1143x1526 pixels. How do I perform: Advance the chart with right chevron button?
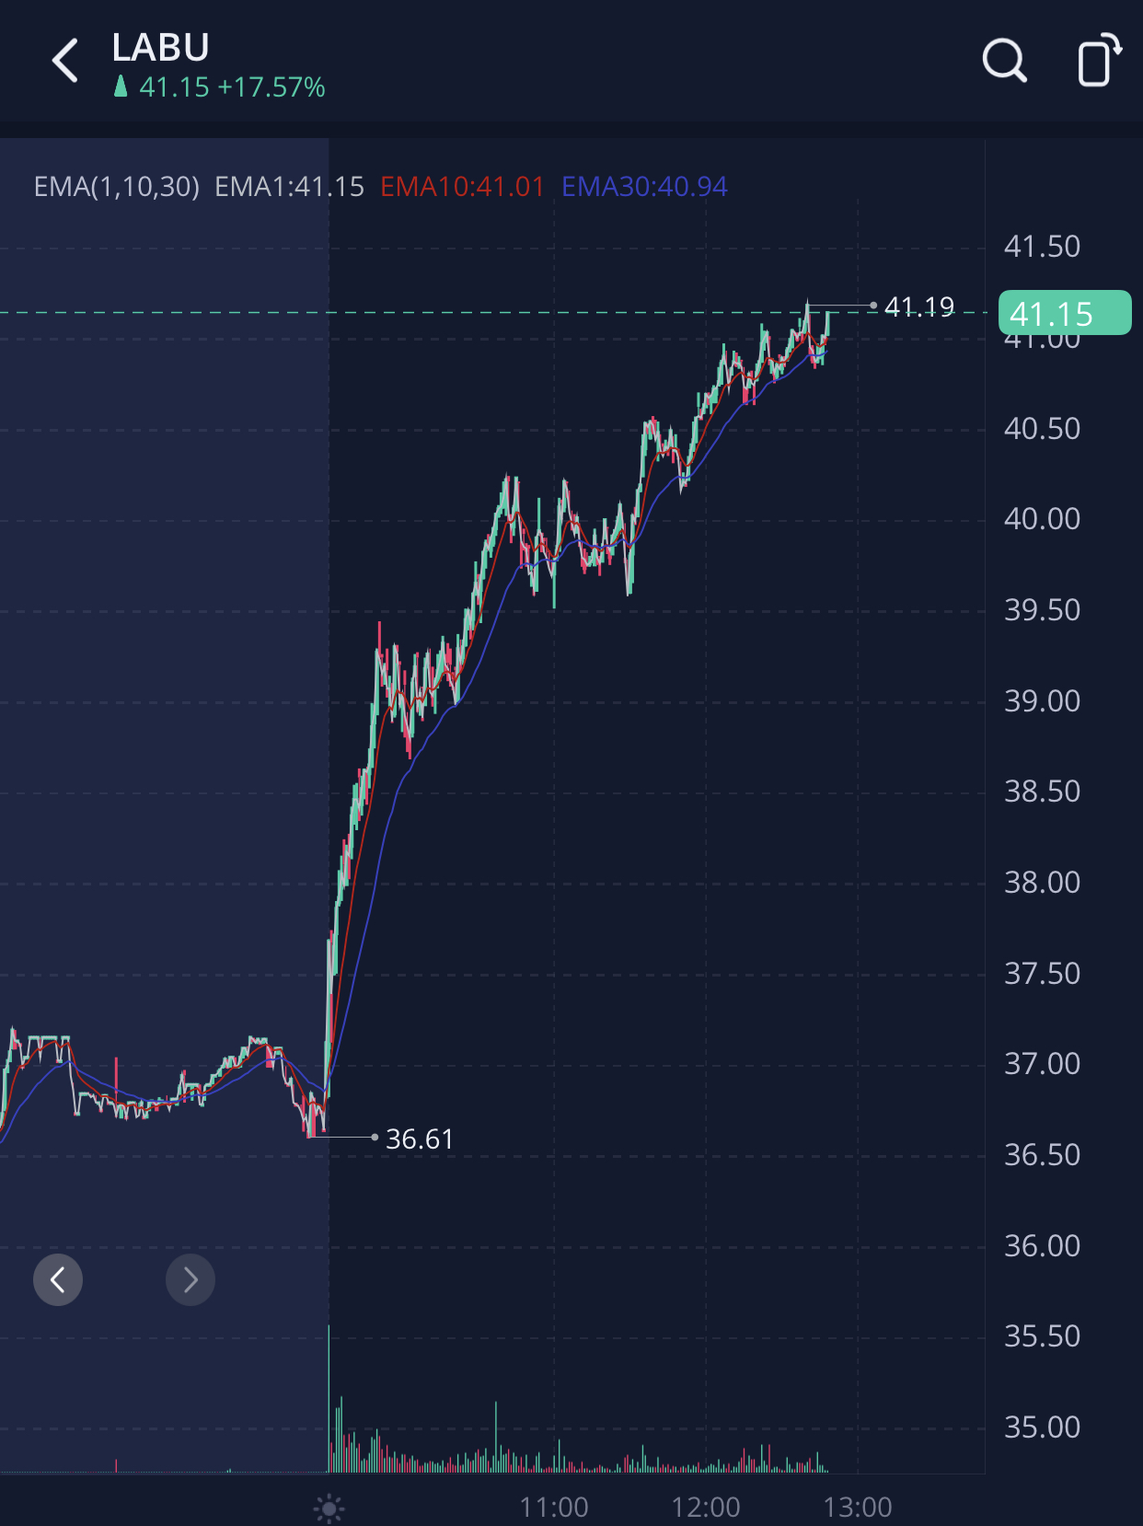click(x=190, y=1279)
